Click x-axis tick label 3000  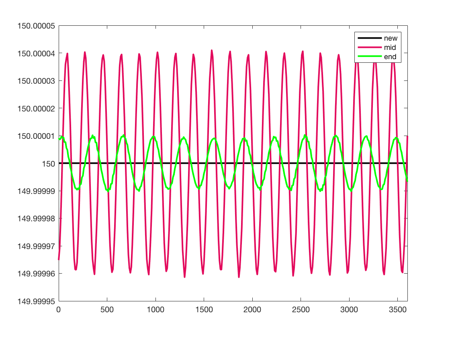tap(349, 309)
